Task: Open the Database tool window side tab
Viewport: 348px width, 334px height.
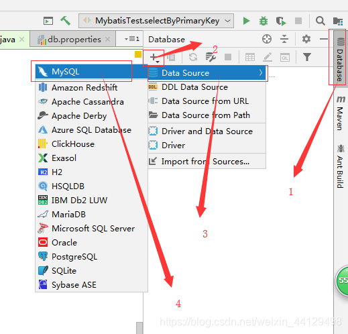Action: (x=340, y=60)
